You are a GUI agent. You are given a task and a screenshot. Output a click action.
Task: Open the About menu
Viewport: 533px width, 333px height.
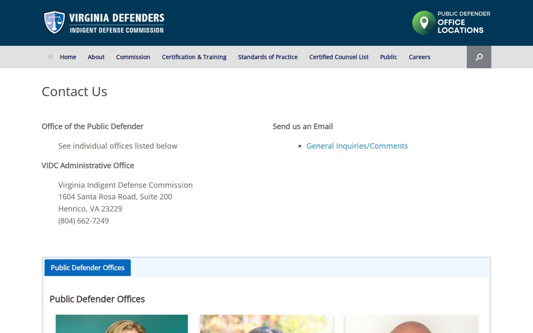[96, 57]
